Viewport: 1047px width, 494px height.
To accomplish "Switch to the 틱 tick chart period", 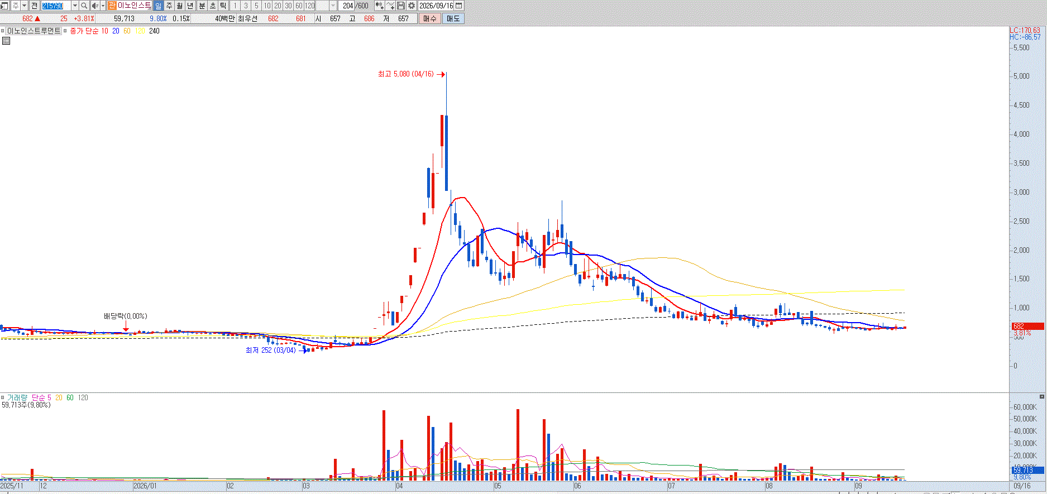I will point(223,6).
